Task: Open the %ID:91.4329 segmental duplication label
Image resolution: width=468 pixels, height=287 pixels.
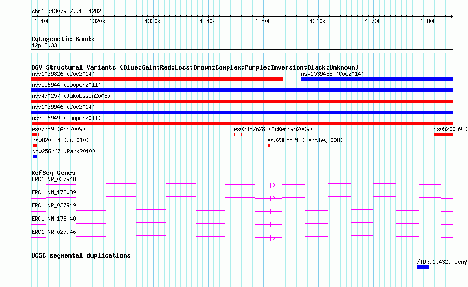Action: (x=442, y=262)
